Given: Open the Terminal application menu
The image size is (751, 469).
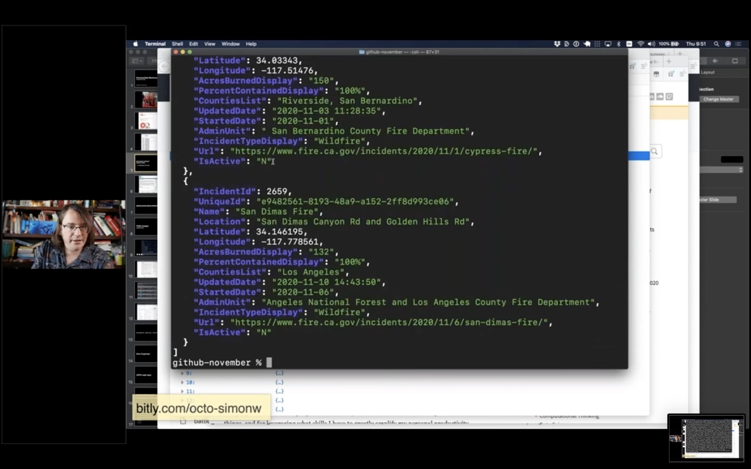Looking at the screenshot, I should (x=155, y=44).
